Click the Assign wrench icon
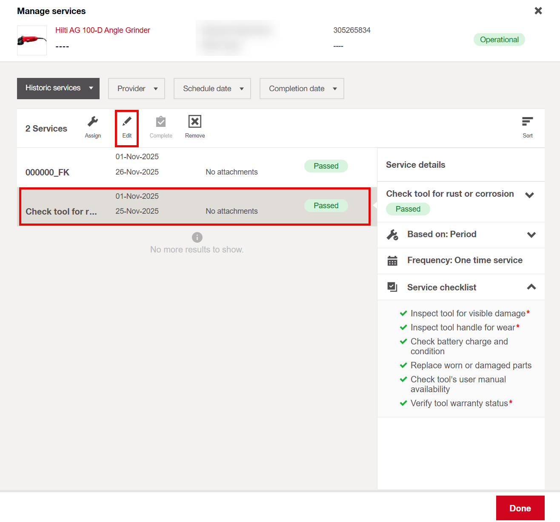This screenshot has width=560, height=522. [93, 122]
